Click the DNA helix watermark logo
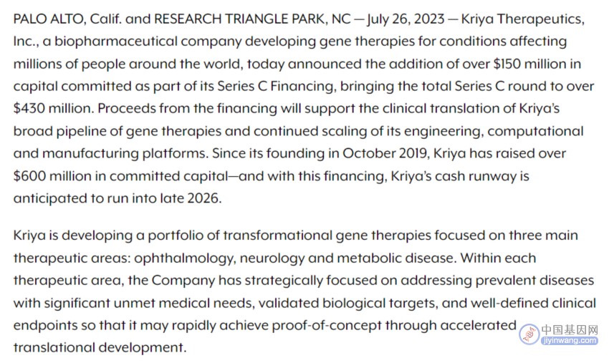This screenshot has width=609, height=363. [529, 334]
